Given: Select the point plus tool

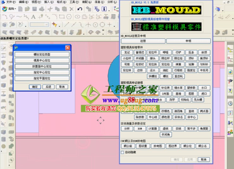Looking at the screenshot, I should coord(110,24).
